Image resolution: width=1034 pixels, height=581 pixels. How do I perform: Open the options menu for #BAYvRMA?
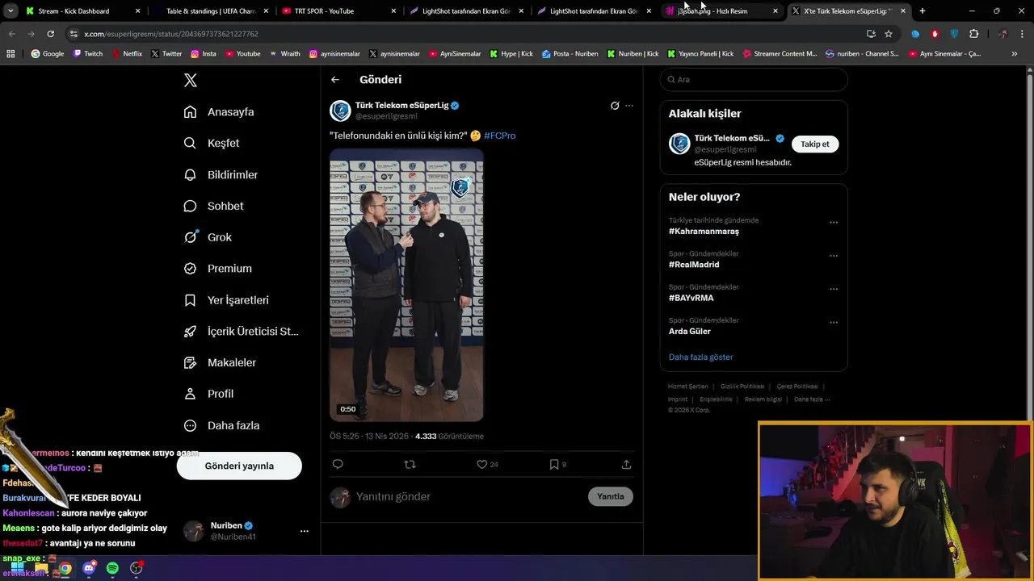pos(834,289)
